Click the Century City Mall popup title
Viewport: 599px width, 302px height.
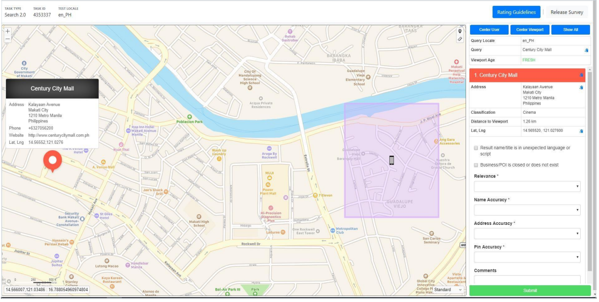(x=52, y=88)
